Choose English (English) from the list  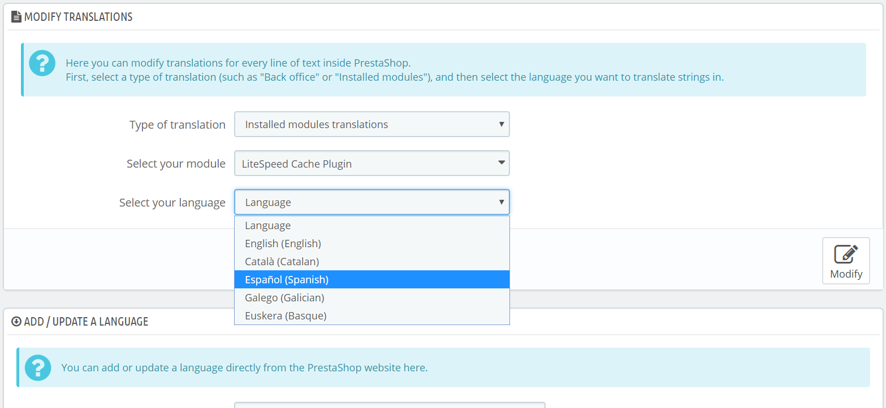tap(372, 243)
